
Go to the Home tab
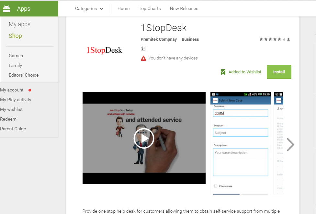[124, 8]
